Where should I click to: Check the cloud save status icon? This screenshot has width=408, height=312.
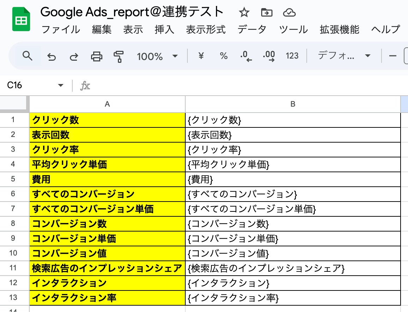(289, 12)
